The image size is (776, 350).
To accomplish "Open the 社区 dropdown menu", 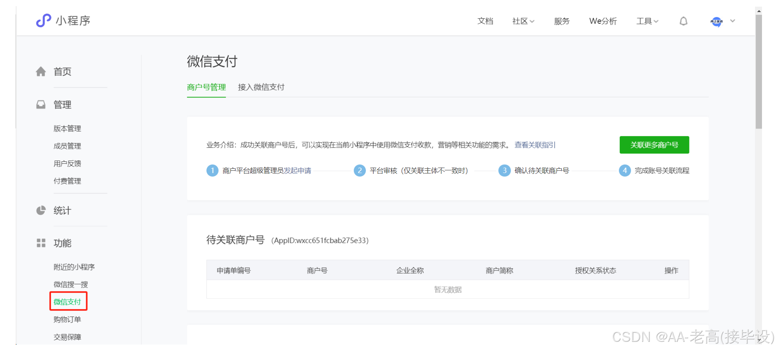I will 523,21.
